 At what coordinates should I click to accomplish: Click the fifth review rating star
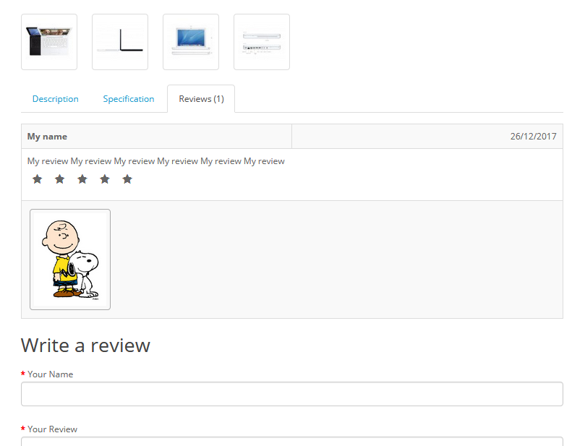tap(127, 179)
